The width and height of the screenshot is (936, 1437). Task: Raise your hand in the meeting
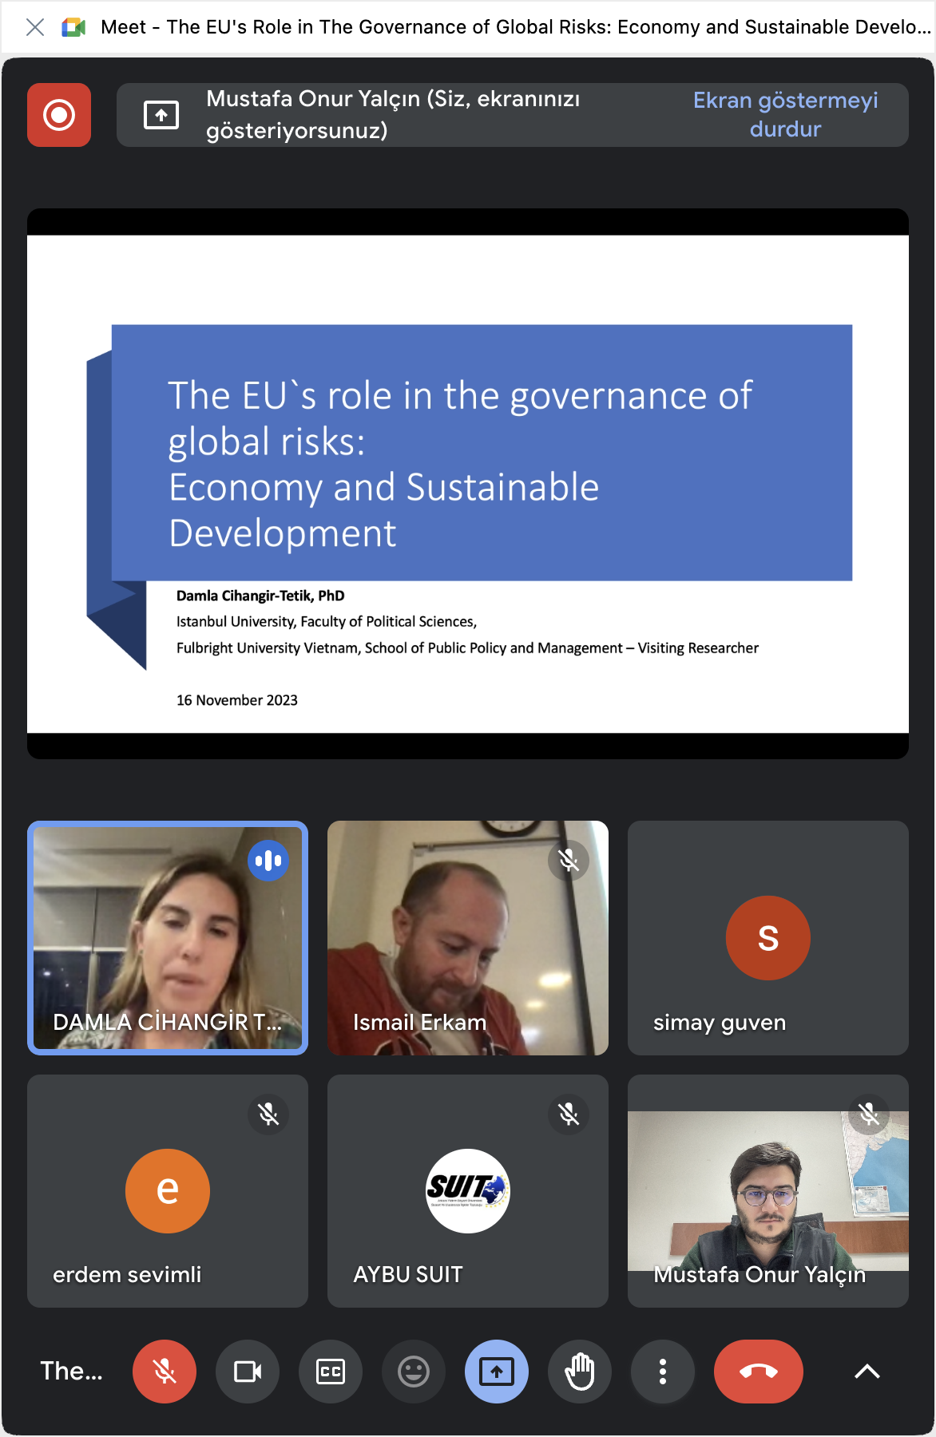click(580, 1372)
